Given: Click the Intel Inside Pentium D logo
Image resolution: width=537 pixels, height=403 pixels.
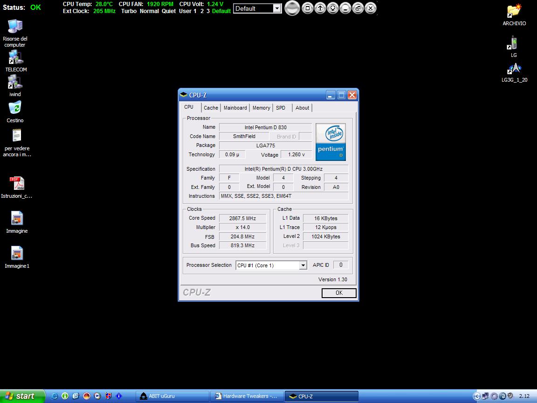Looking at the screenshot, I should point(330,142).
